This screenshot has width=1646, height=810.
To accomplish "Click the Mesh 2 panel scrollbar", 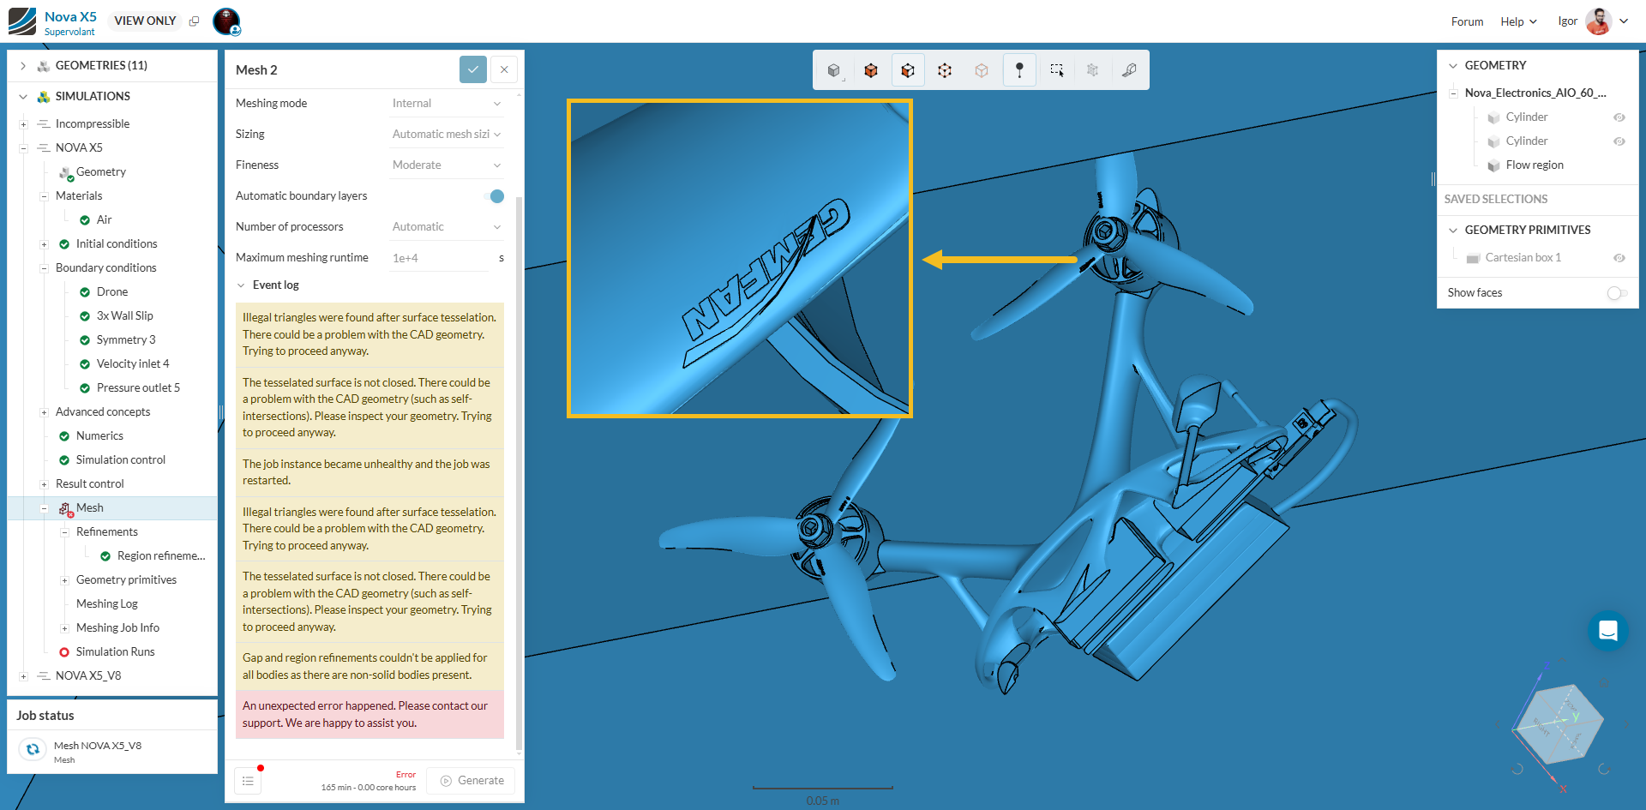I will pyautogui.click(x=520, y=471).
